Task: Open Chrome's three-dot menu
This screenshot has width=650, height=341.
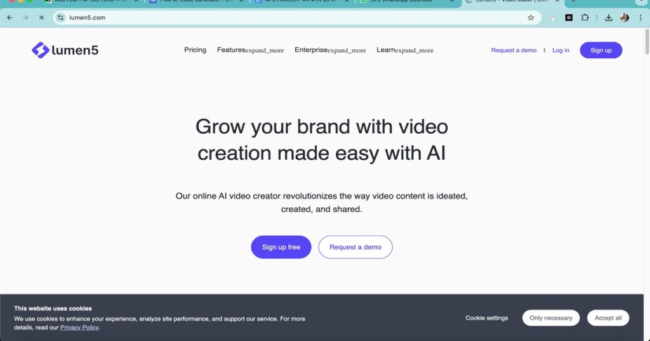Action: tap(640, 17)
